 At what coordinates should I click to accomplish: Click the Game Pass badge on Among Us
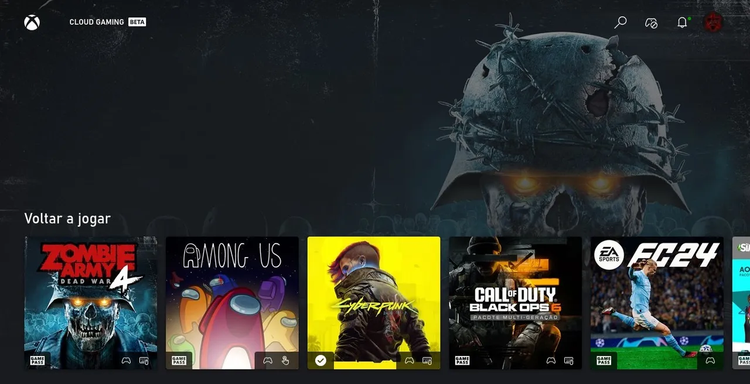(x=179, y=361)
